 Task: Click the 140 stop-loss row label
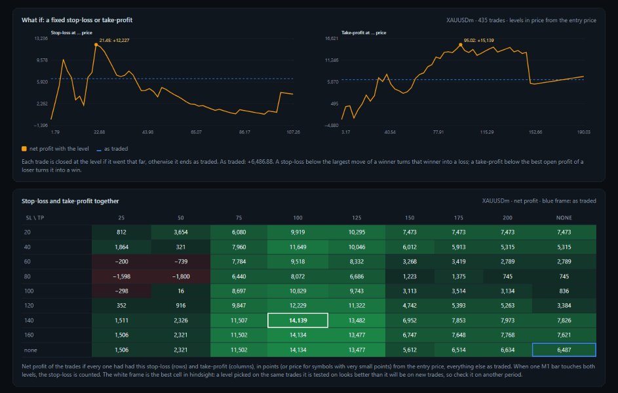tap(29, 320)
